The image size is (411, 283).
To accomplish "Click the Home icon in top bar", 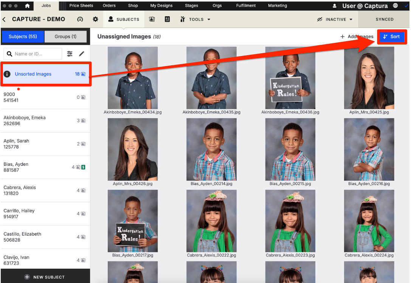I will tap(27, 6).
